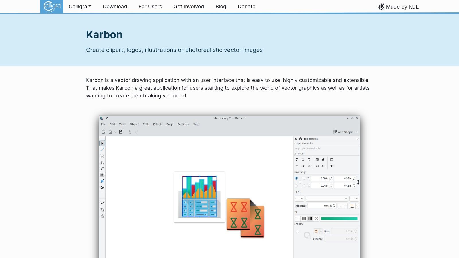Expand the Add Shape dropdown
Image resolution: width=459 pixels, height=258 pixels.
coord(345,132)
